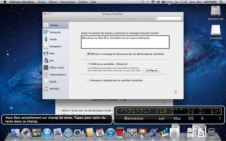
Task: Enable Permettre à AppleScript de contrôler VoiceOver
Action: point(88,80)
